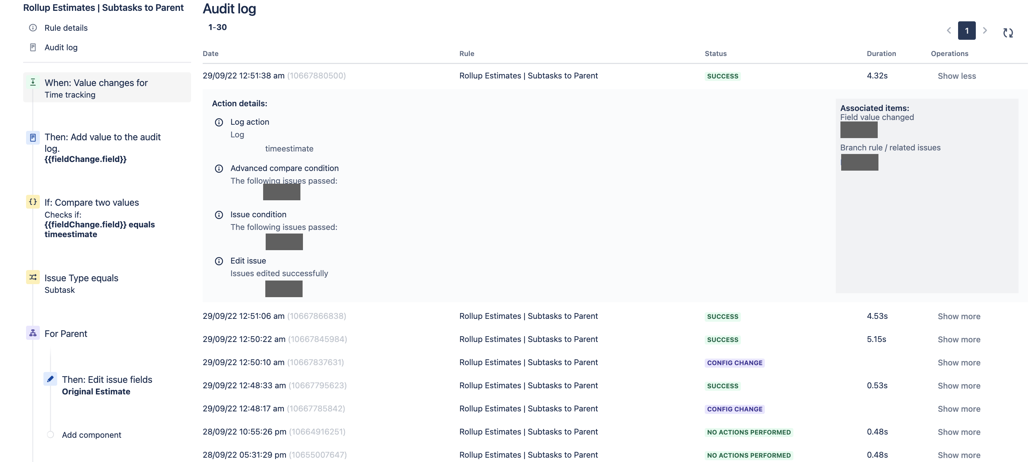The width and height of the screenshot is (1033, 462).
Task: Switch to the Audit log section
Action: coord(61,47)
